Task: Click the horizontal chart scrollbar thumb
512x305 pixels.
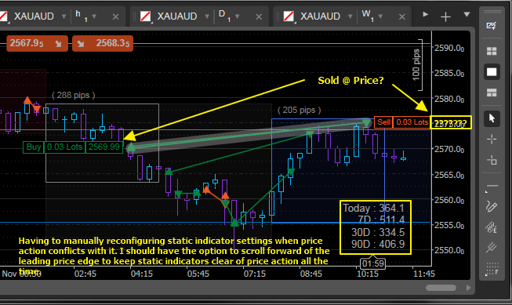Action: click(441, 288)
